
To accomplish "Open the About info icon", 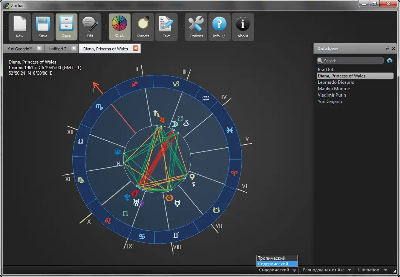I will pos(243,27).
